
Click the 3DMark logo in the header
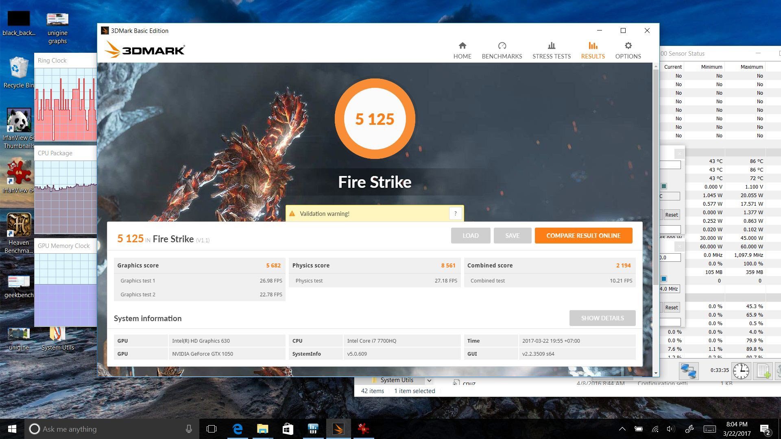point(145,50)
